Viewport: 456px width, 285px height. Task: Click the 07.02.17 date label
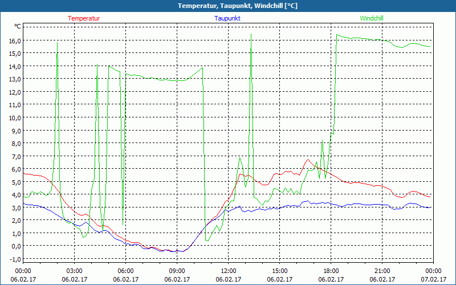[x=433, y=279]
